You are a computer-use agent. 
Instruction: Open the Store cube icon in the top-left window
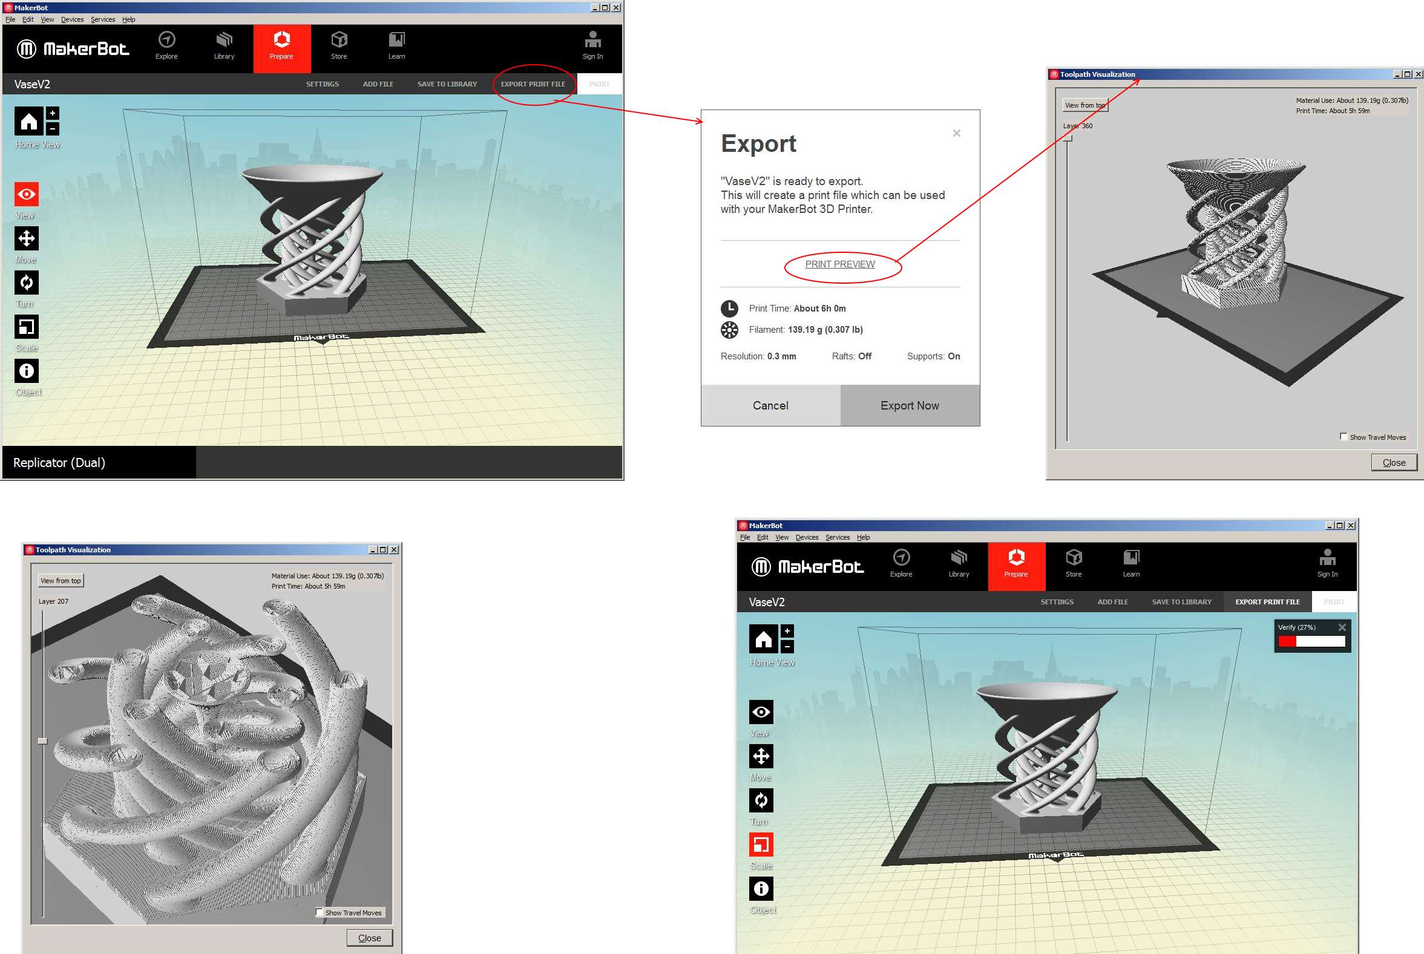coord(339,40)
